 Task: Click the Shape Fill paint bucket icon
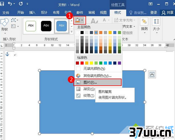pos(78,20)
